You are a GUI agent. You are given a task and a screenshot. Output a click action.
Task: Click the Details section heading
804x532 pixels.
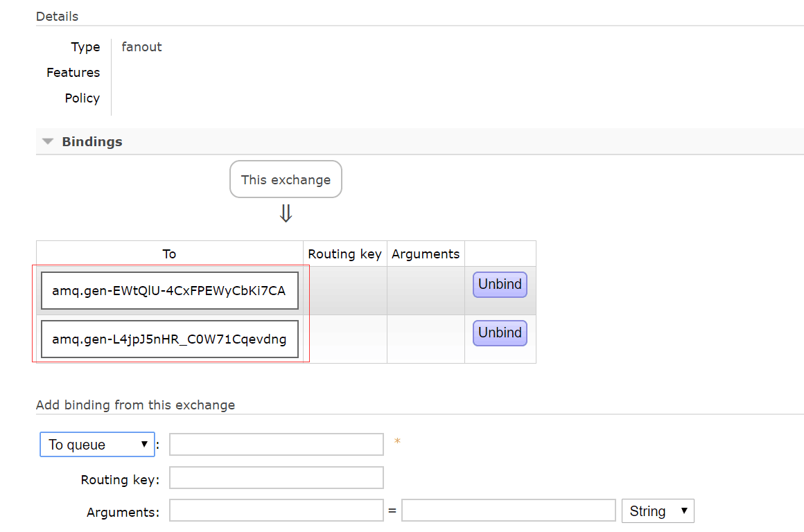coord(57,16)
